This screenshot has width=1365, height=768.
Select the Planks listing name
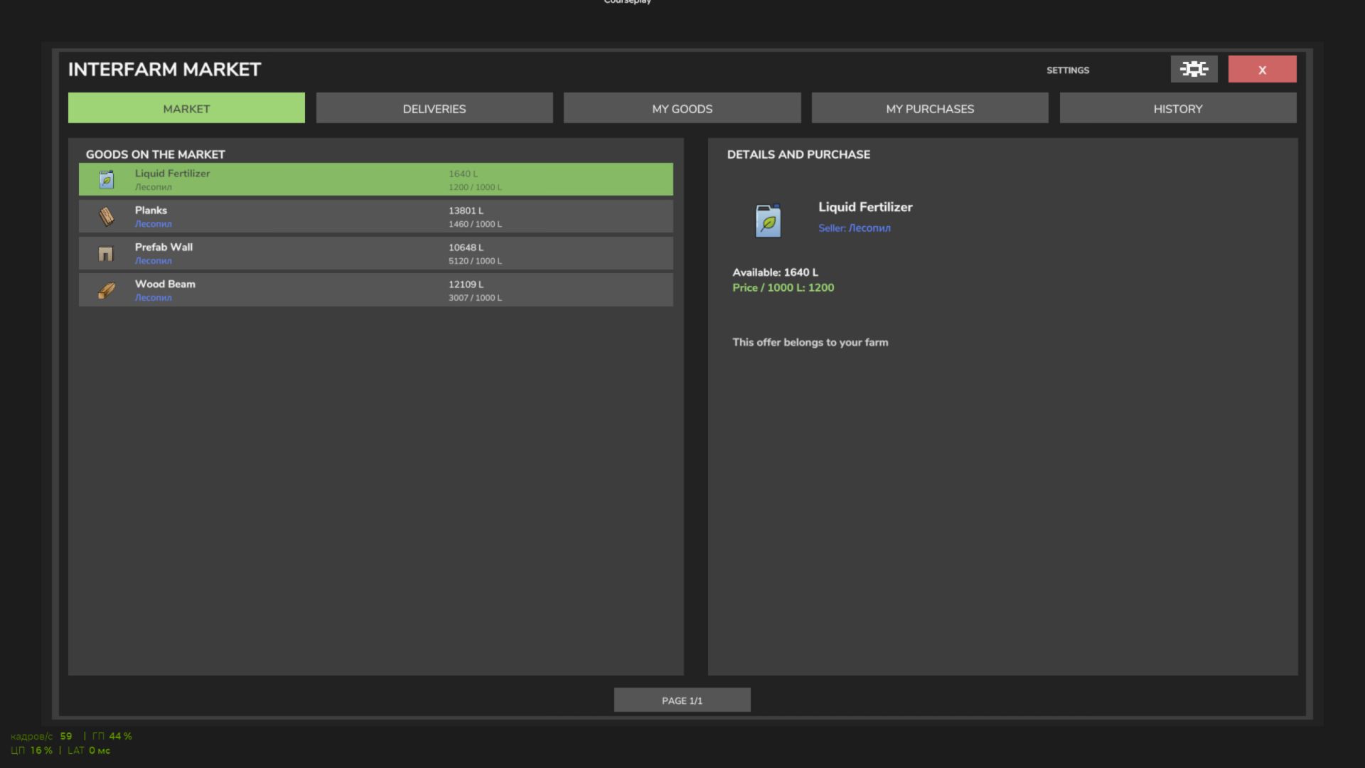point(151,210)
